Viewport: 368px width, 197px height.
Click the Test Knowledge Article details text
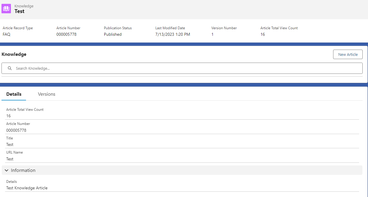(x=27, y=188)
